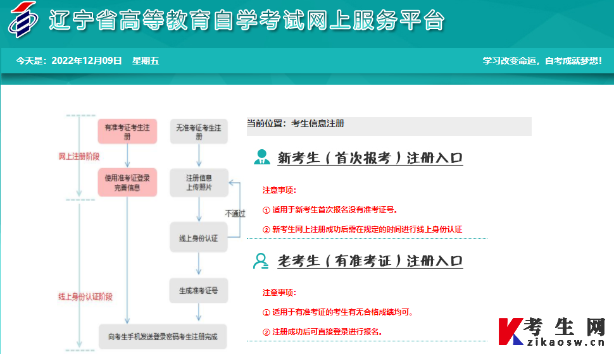Click the 生成准考证号 flowchart box
This screenshot has width=614, height=354.
(199, 290)
